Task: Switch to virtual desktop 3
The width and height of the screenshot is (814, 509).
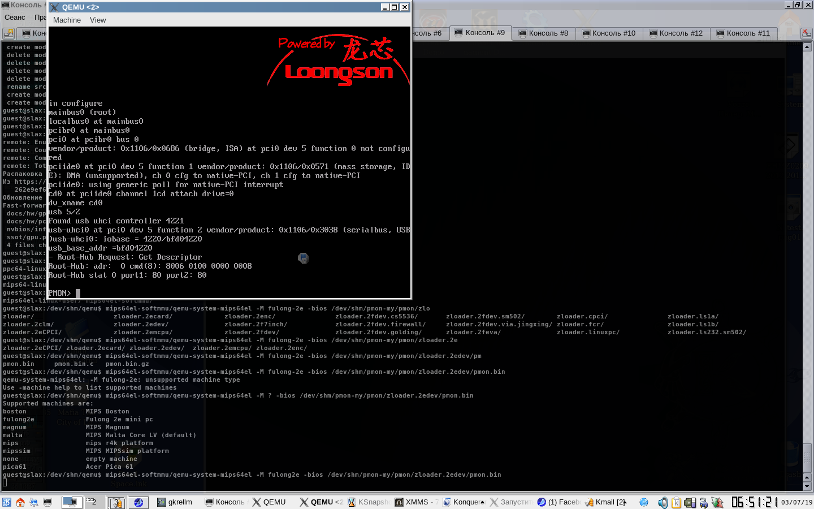Action: 116,502
